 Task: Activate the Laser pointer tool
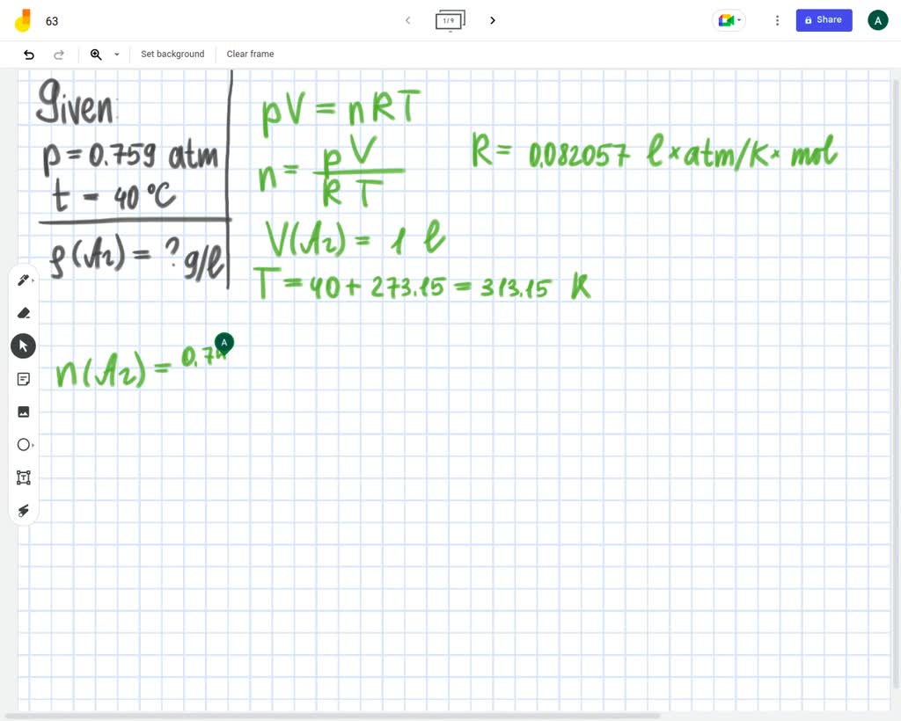23,510
